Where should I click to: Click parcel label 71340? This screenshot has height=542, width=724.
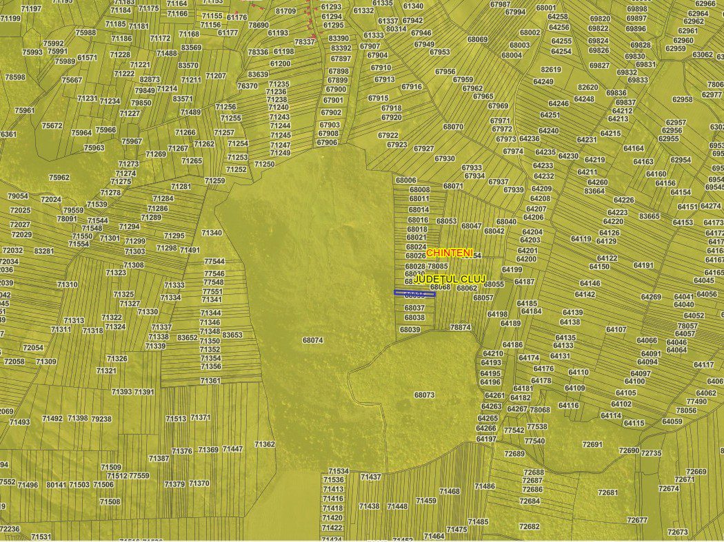[212, 233]
